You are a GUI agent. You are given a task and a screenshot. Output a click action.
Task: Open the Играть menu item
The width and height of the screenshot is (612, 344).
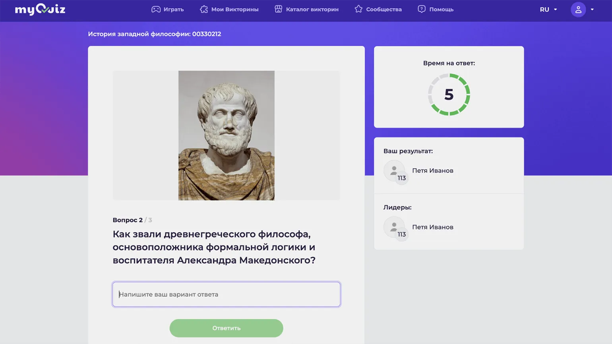coord(174,9)
